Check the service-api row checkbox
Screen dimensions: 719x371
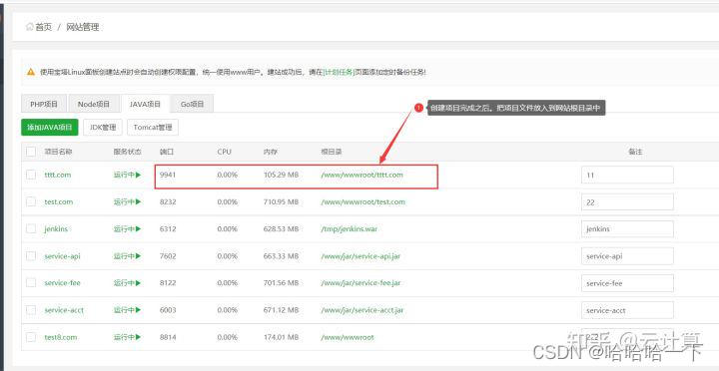click(31, 256)
